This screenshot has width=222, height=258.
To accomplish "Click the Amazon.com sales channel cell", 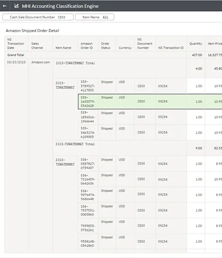I will click(41, 62).
